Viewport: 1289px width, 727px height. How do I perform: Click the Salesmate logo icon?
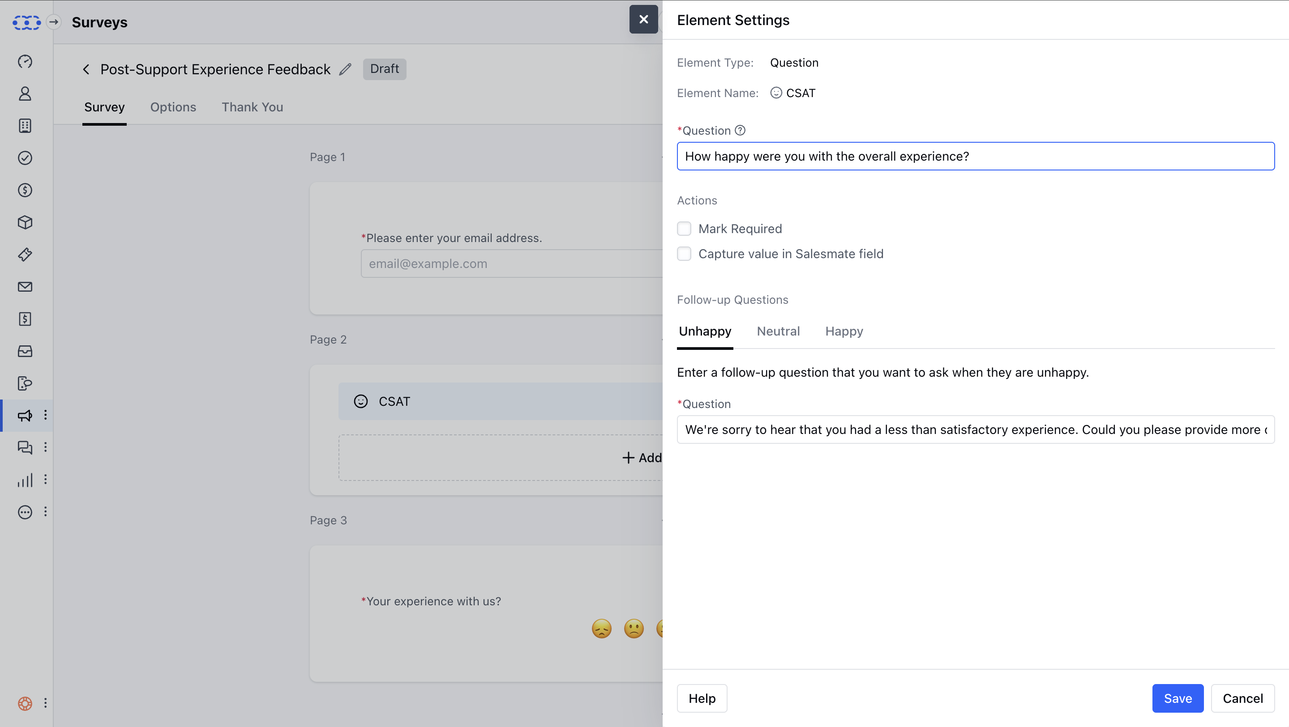pos(26,22)
